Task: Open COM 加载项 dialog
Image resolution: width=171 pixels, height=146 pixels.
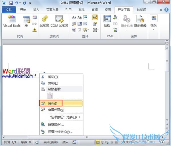Action: pos(60,21)
